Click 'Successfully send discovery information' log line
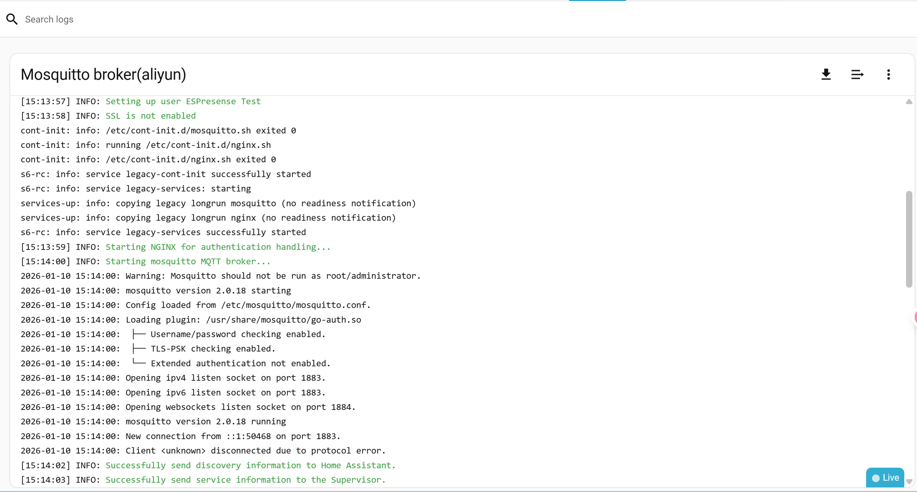The width and height of the screenshot is (917, 492). (x=250, y=465)
